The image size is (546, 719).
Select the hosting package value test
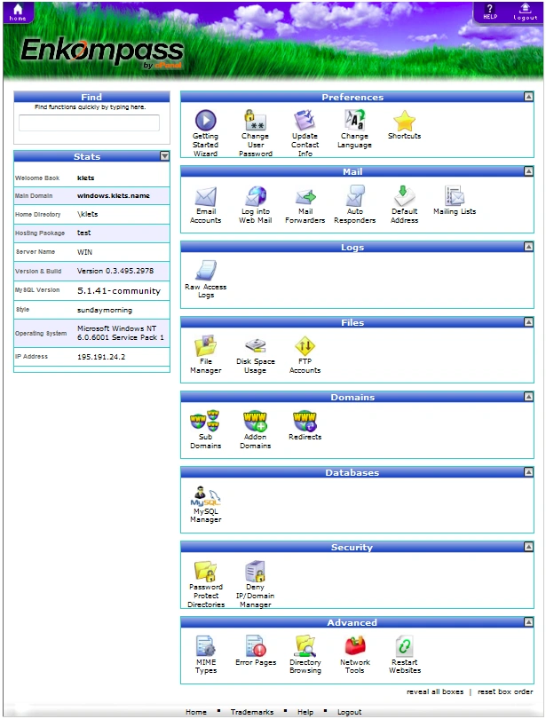click(83, 233)
